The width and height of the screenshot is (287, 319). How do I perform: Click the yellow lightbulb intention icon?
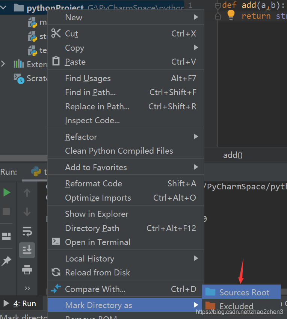pyautogui.click(x=231, y=15)
